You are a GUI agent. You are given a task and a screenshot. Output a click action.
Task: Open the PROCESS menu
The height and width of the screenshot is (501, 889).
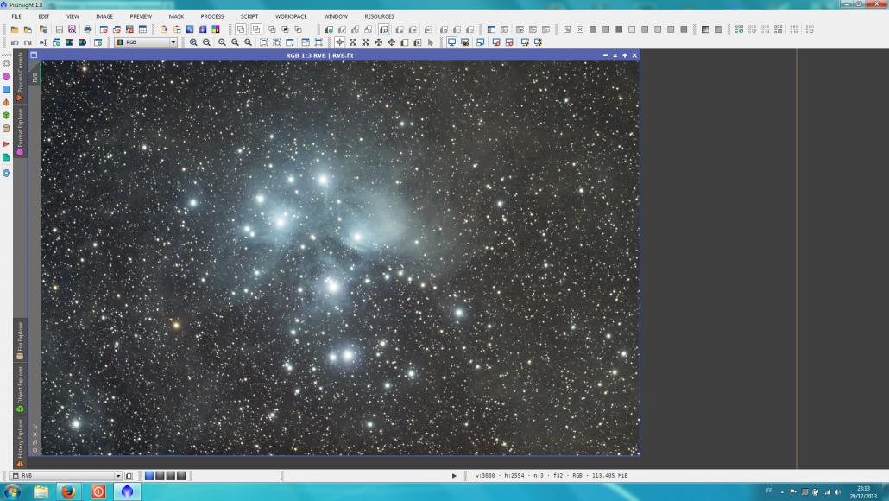coord(212,16)
